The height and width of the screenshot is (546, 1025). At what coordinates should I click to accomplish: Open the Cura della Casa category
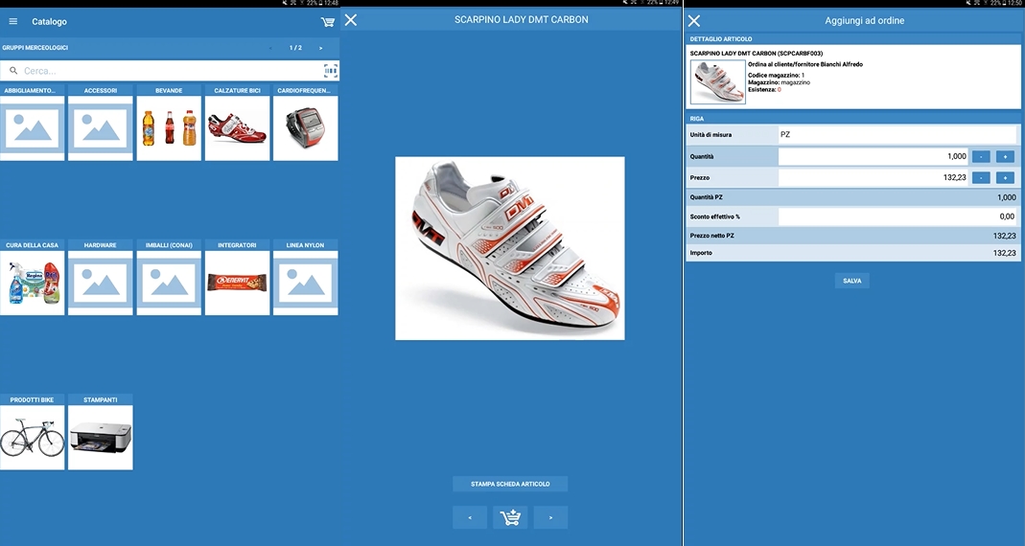pyautogui.click(x=32, y=278)
